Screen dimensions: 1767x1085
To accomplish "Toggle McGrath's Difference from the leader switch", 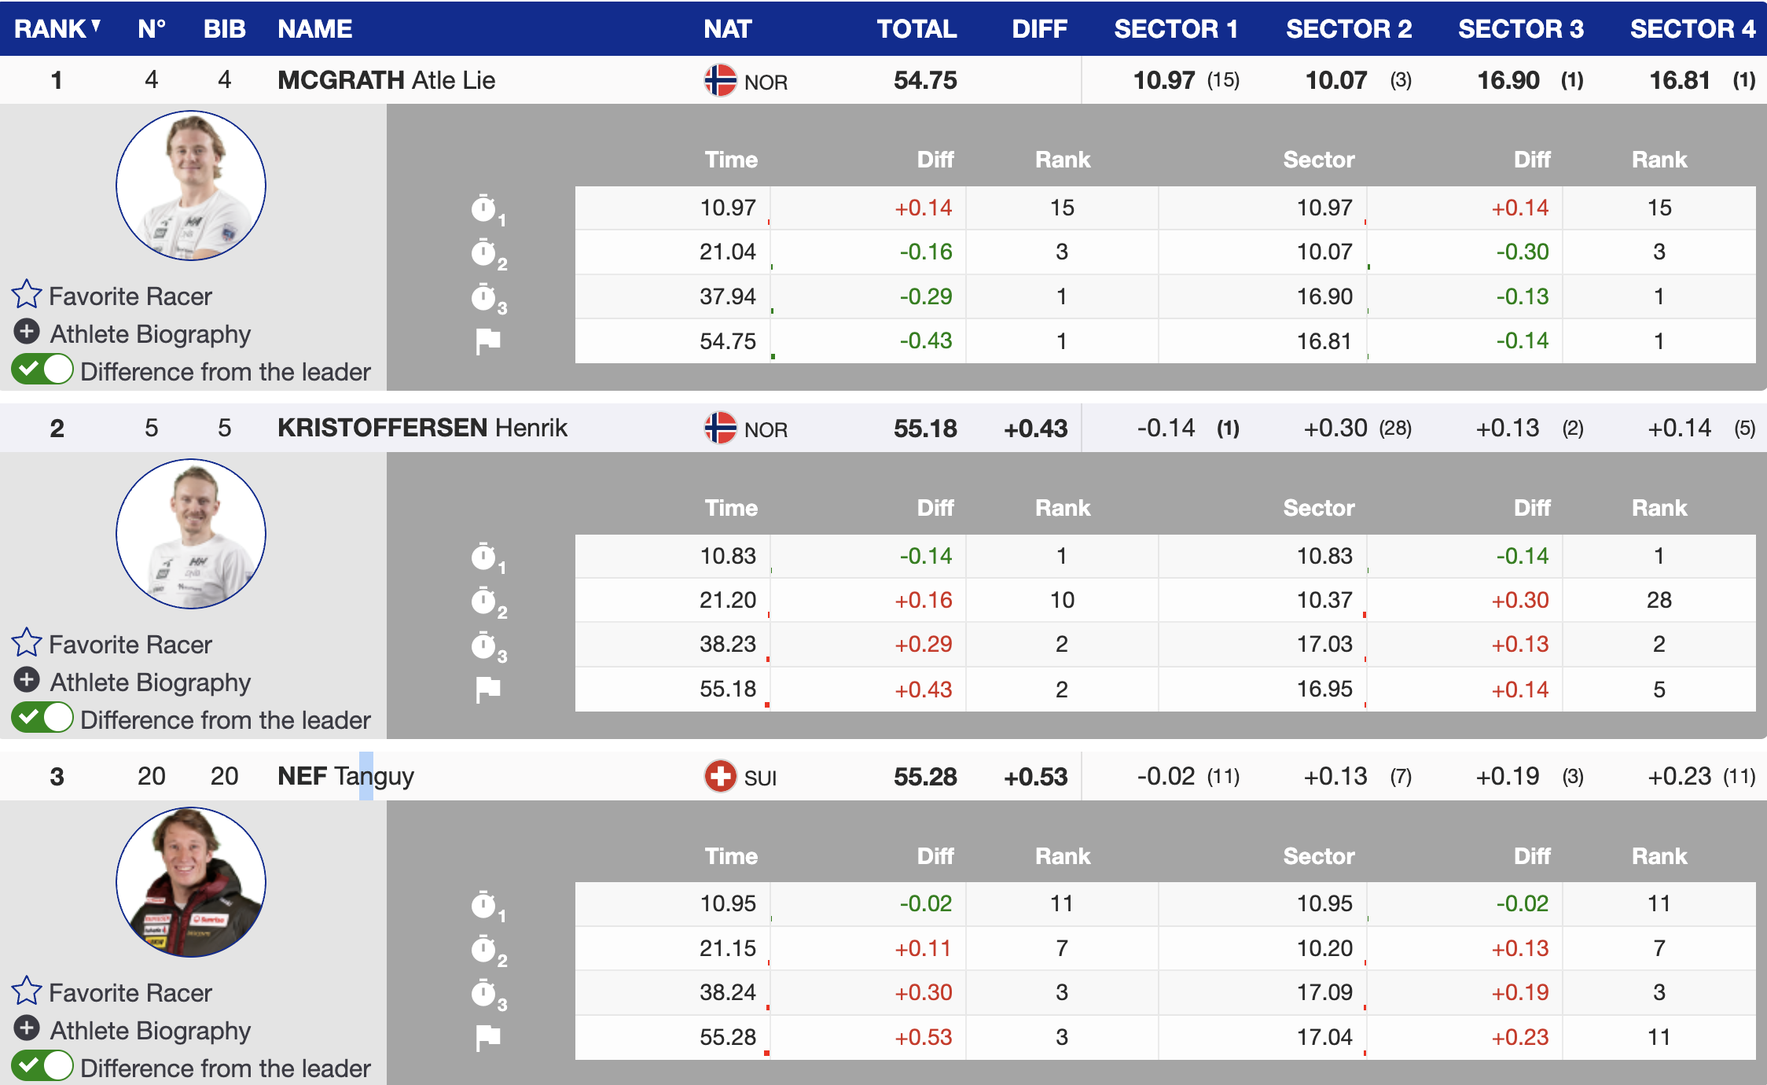I will [42, 370].
